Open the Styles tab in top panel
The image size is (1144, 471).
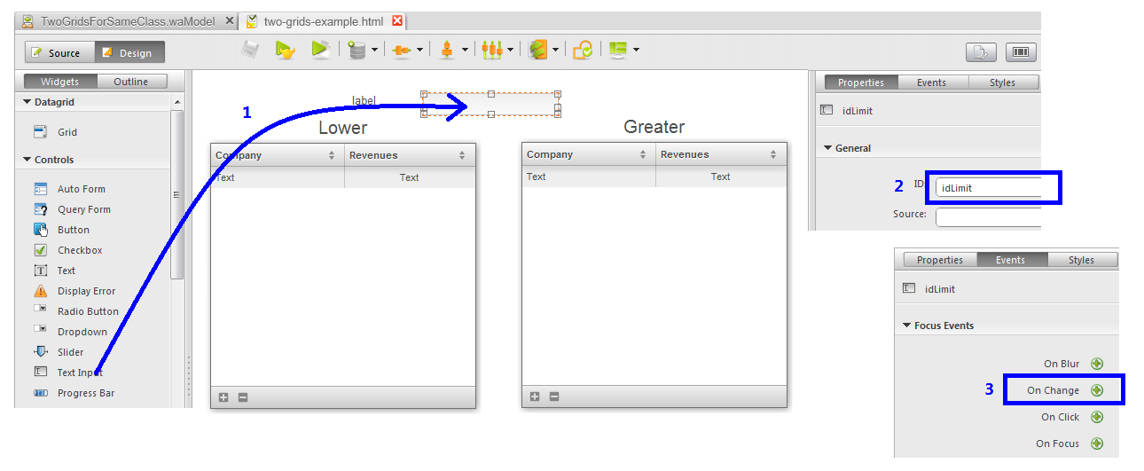click(1001, 82)
